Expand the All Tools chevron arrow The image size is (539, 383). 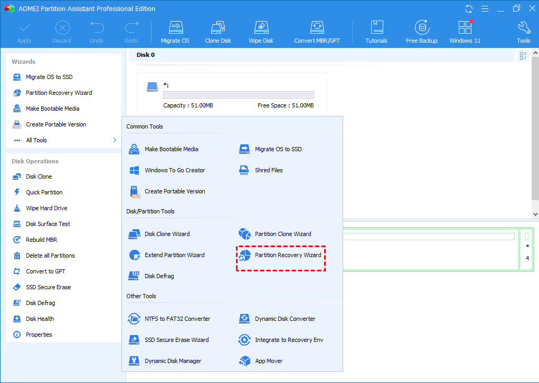coord(115,140)
